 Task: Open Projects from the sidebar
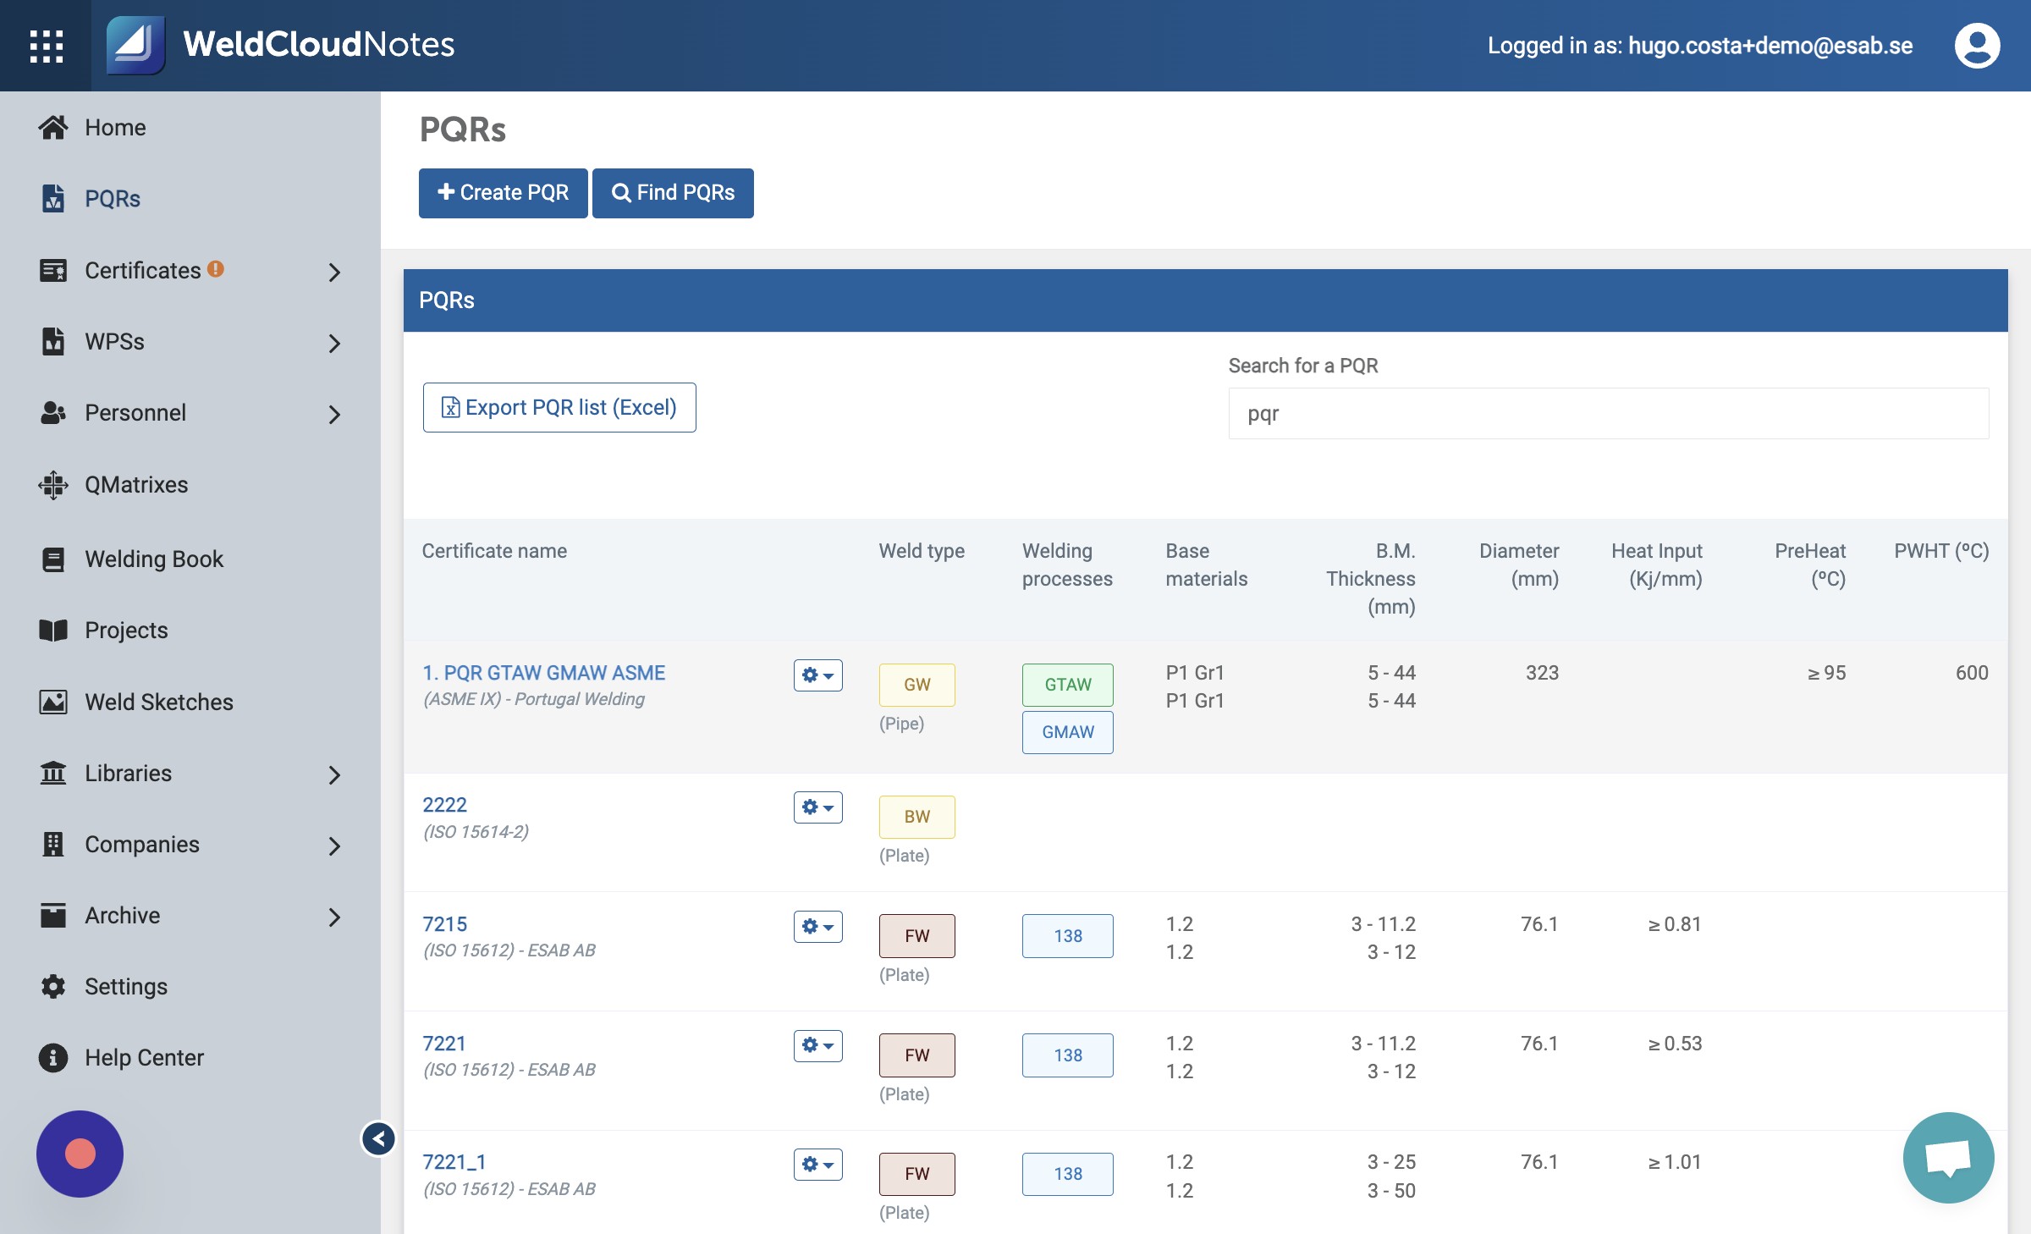tap(126, 630)
